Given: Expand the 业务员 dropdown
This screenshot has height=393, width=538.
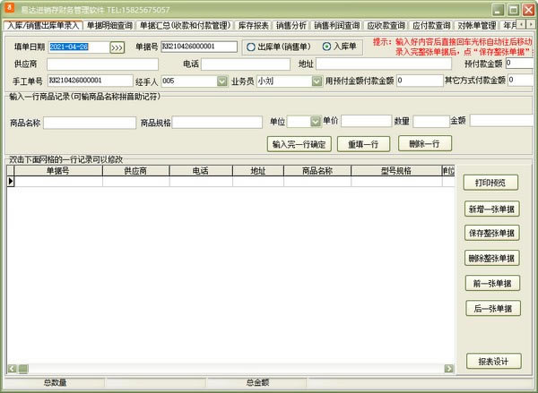Looking at the screenshot, I should 317,81.
